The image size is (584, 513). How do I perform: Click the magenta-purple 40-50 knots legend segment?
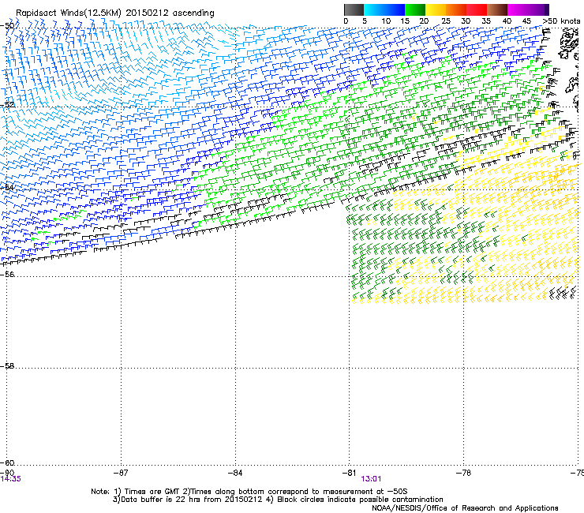click(x=528, y=9)
